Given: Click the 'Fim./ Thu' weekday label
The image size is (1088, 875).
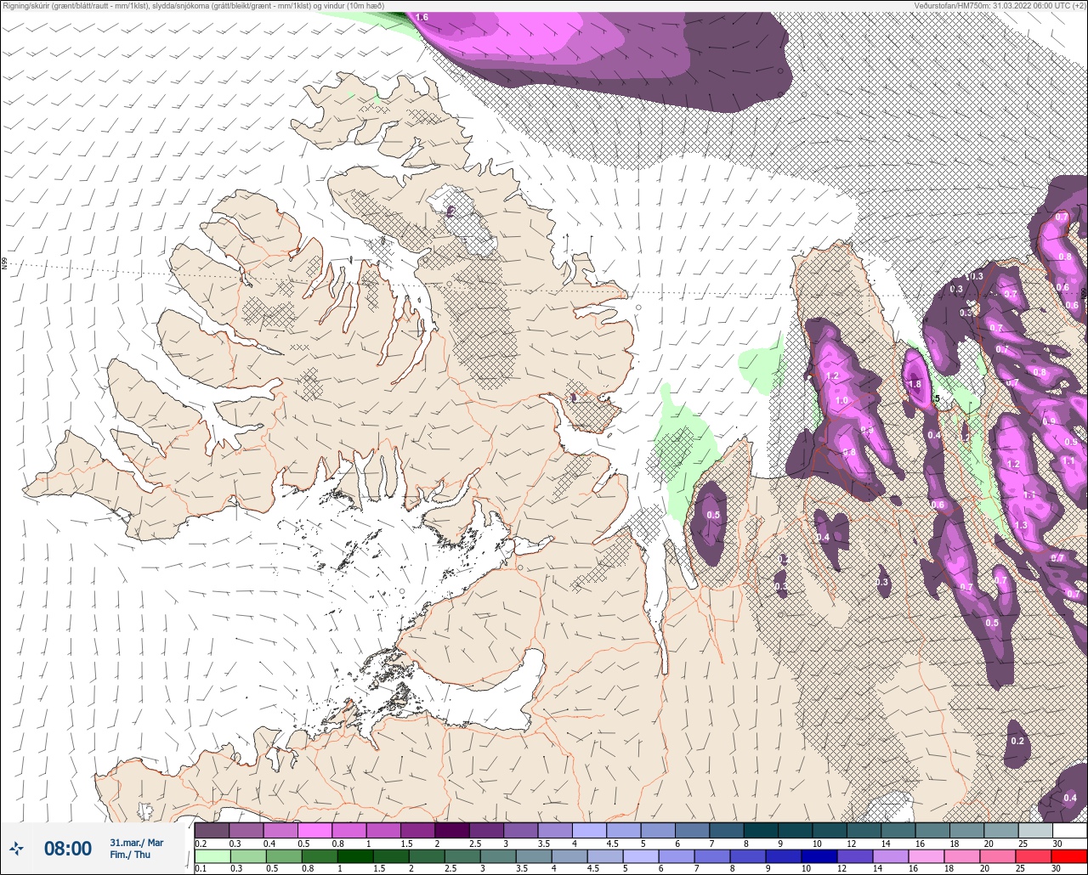Looking at the screenshot, I should pos(130,855).
